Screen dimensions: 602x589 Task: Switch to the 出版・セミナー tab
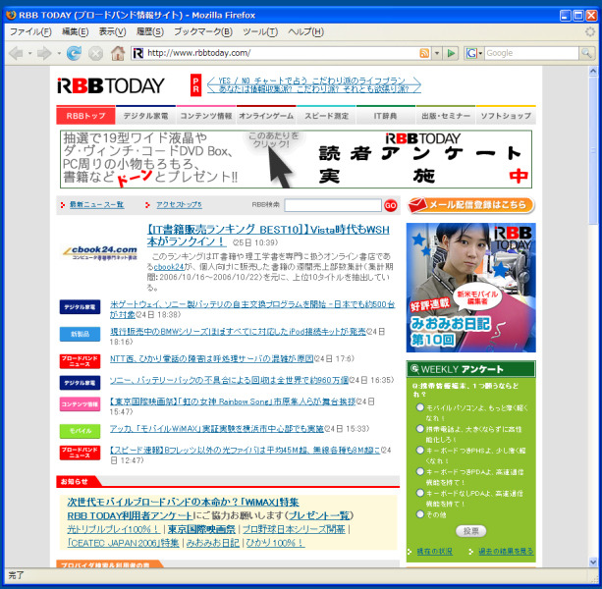446,116
